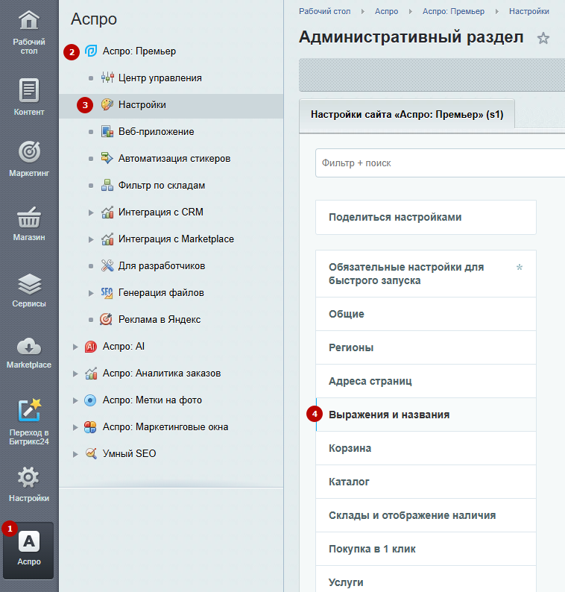Open Обязательные настройки для быстрого запуска
Screen dimensions: 565x592
click(426, 274)
